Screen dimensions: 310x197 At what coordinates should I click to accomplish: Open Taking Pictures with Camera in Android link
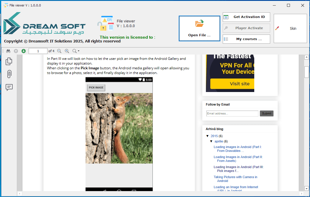coord(235,179)
